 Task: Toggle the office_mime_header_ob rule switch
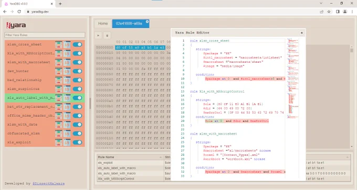pyautogui.click(x=77, y=116)
